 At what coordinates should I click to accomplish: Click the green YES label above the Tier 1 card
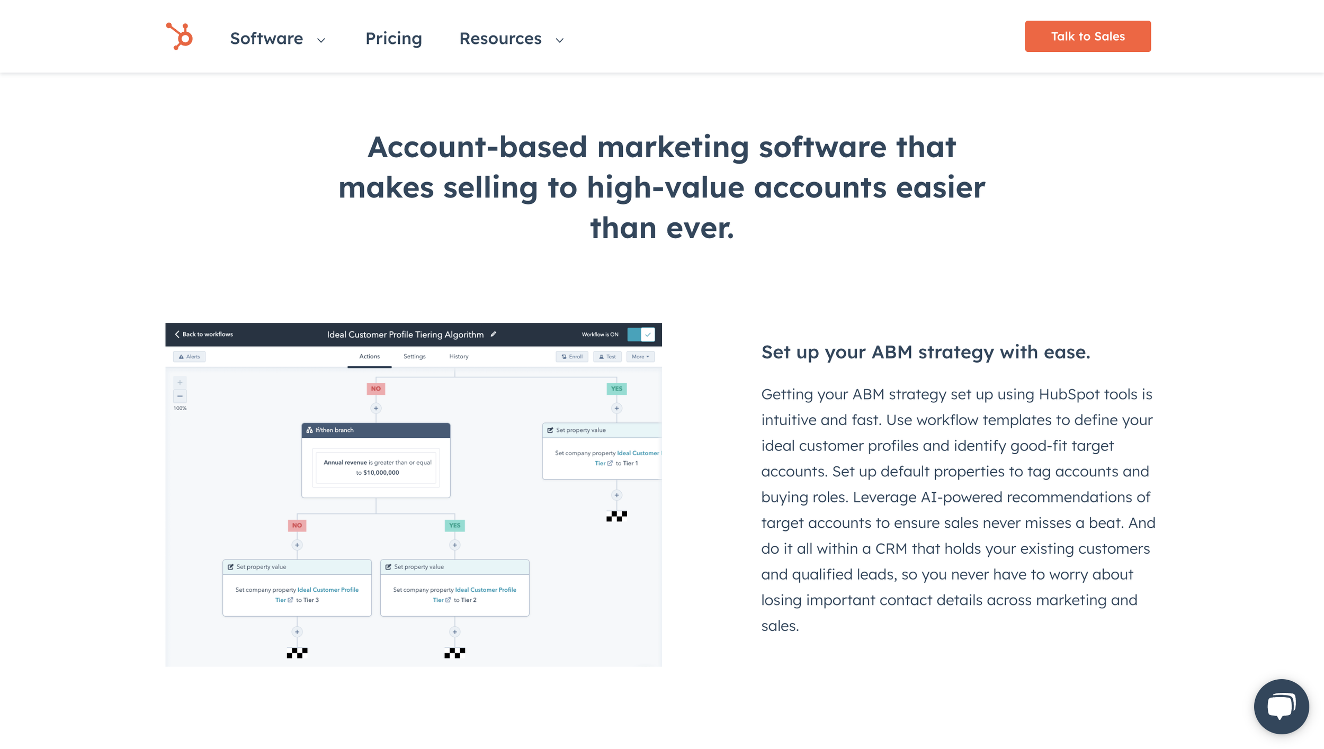pyautogui.click(x=616, y=389)
